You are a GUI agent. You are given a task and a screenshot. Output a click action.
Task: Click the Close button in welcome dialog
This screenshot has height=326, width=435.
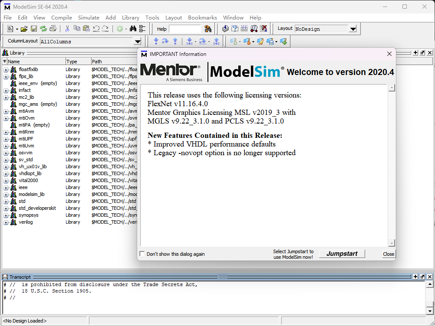click(x=388, y=254)
